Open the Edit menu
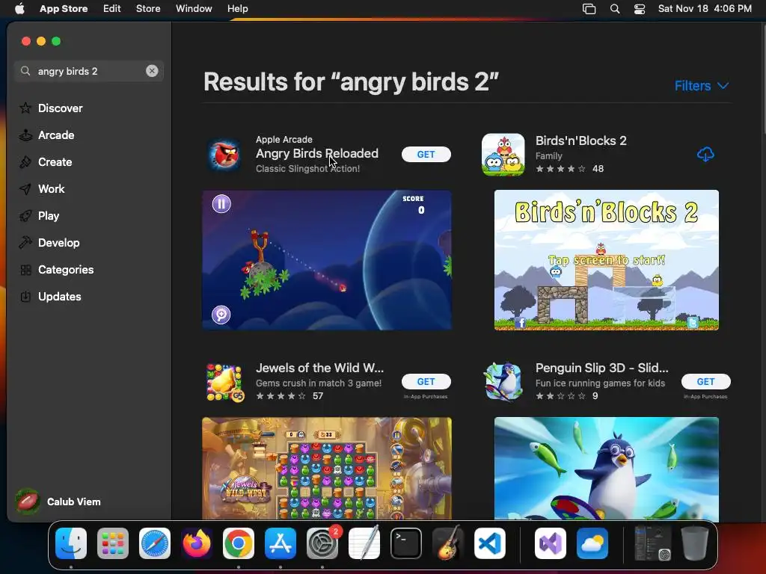 112,9
